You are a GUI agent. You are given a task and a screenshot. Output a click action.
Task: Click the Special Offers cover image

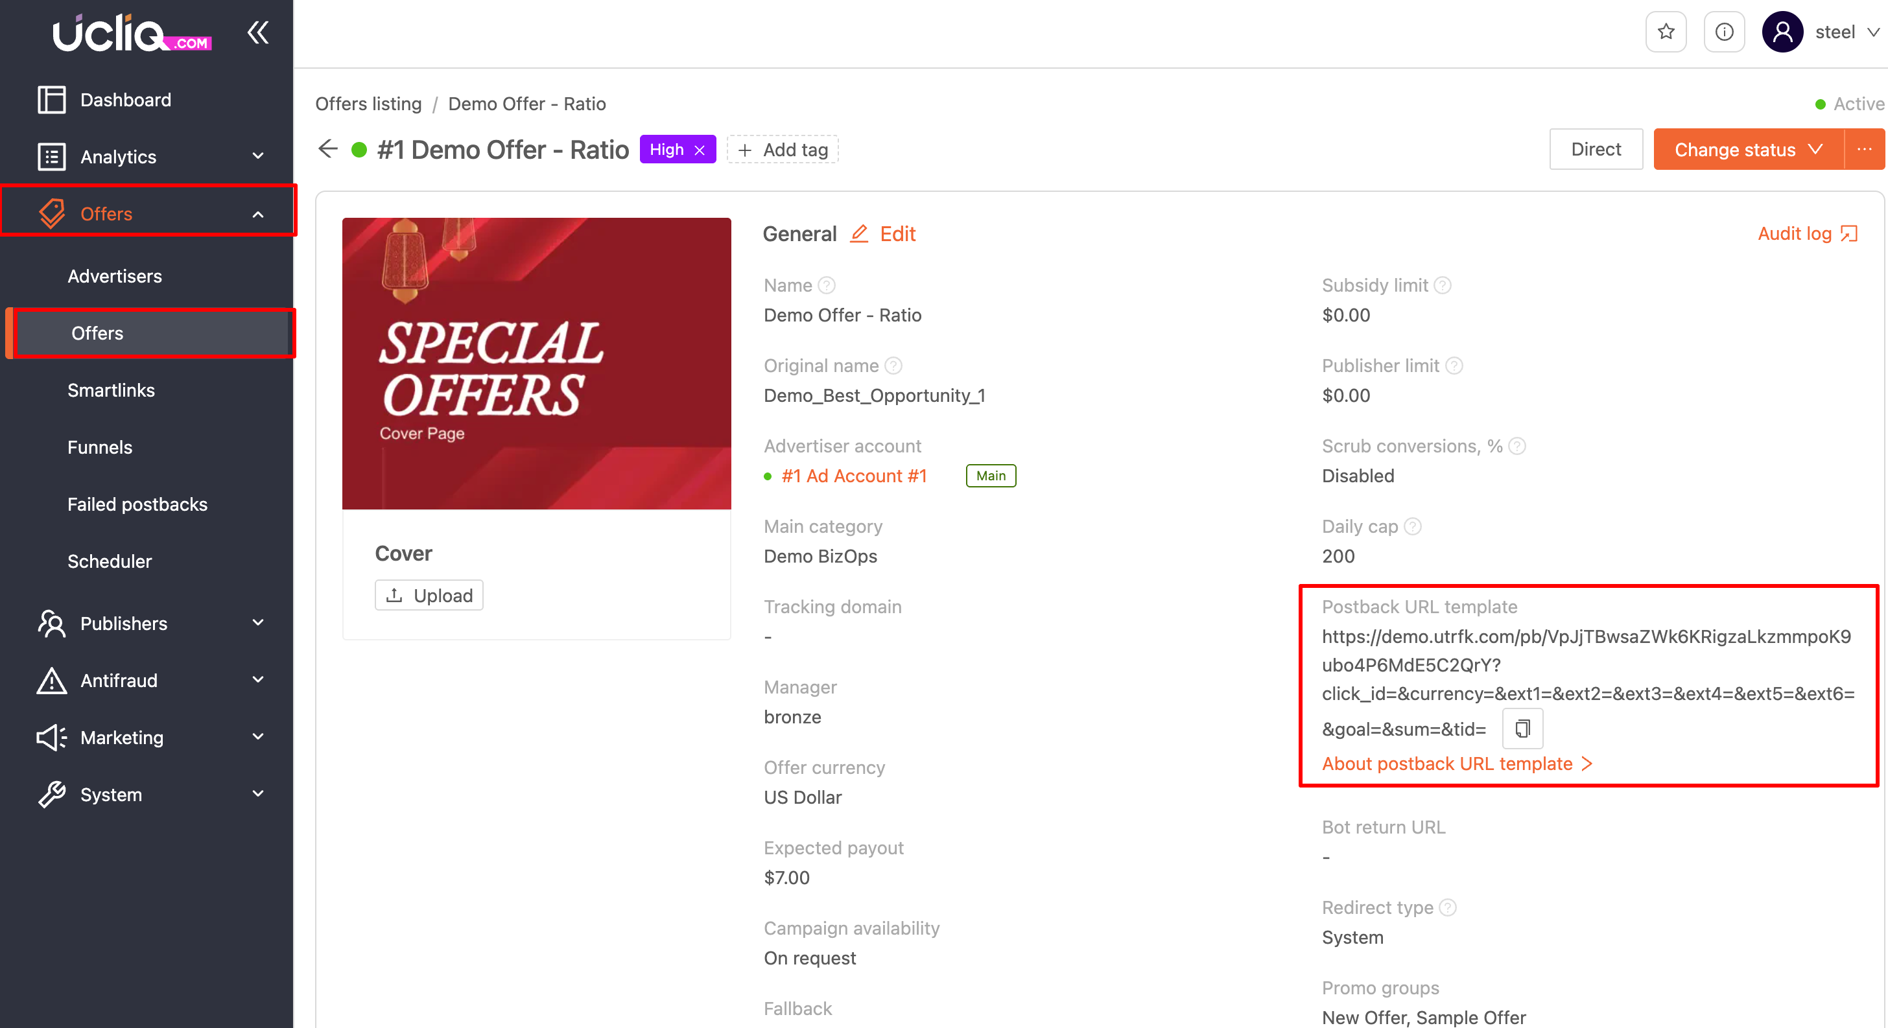[x=536, y=364]
